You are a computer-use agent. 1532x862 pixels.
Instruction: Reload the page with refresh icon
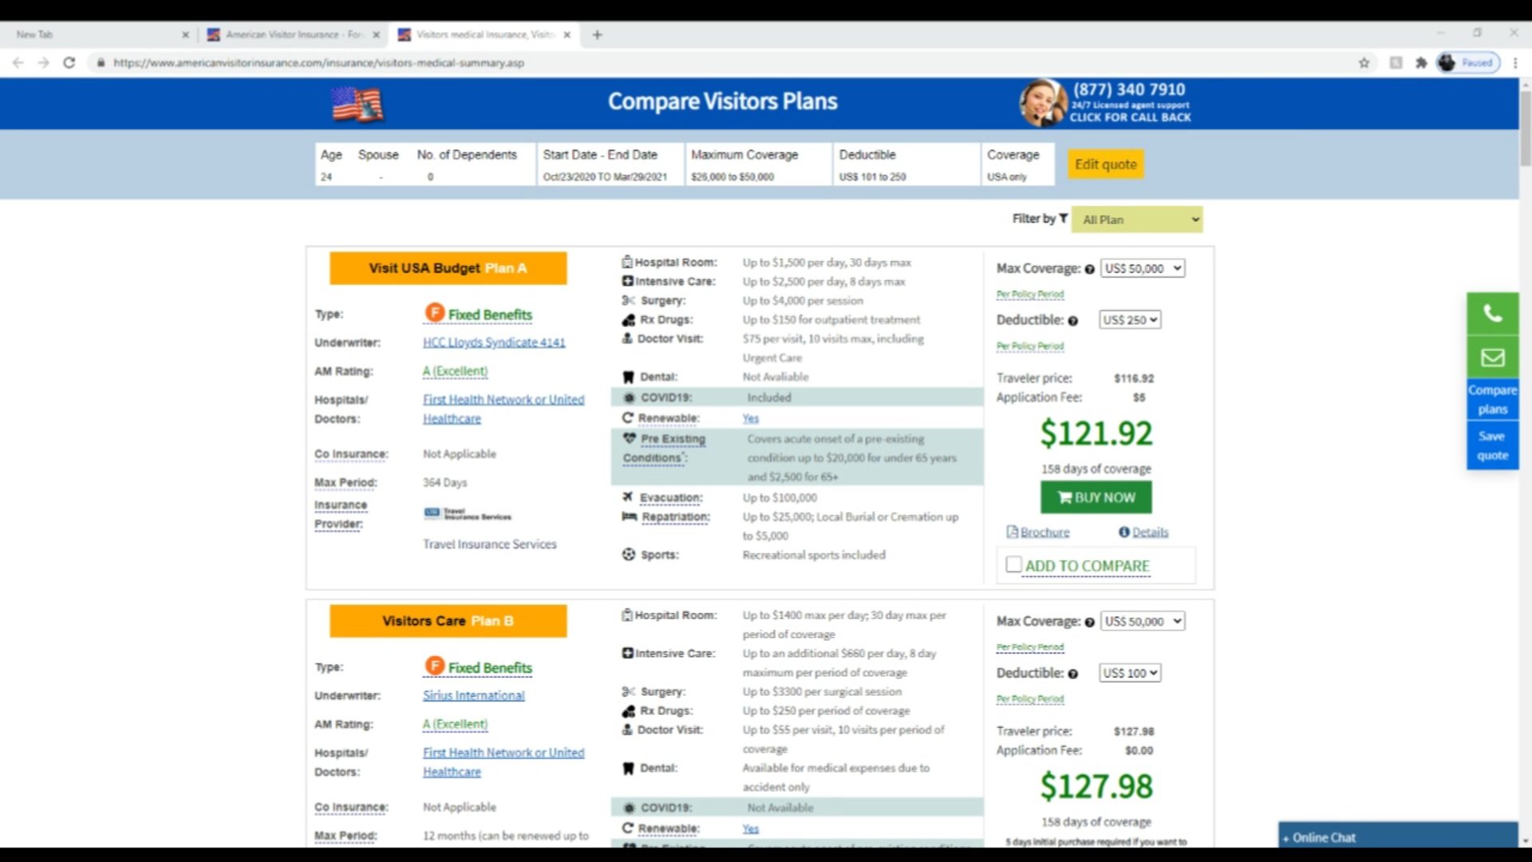click(x=69, y=62)
